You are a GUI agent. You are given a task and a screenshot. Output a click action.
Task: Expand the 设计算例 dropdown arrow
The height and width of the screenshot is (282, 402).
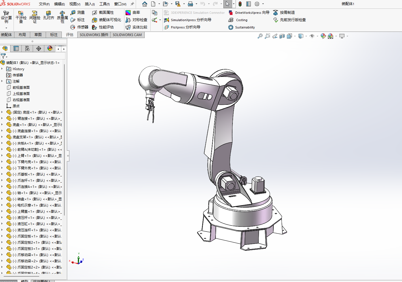point(6,28)
